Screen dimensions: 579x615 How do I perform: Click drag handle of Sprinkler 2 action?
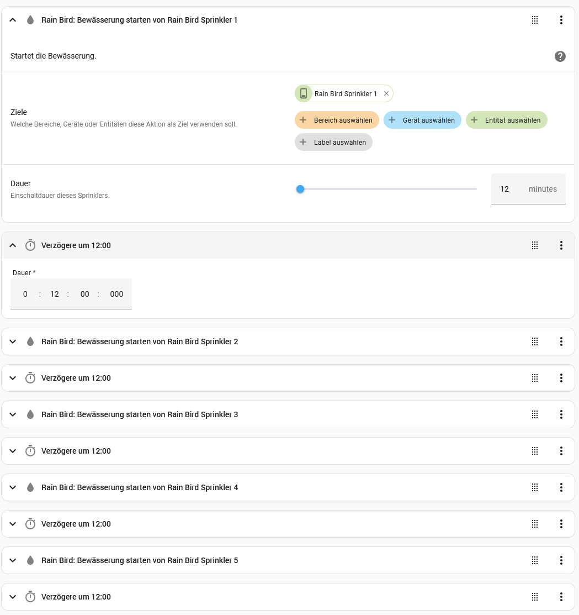tap(535, 341)
